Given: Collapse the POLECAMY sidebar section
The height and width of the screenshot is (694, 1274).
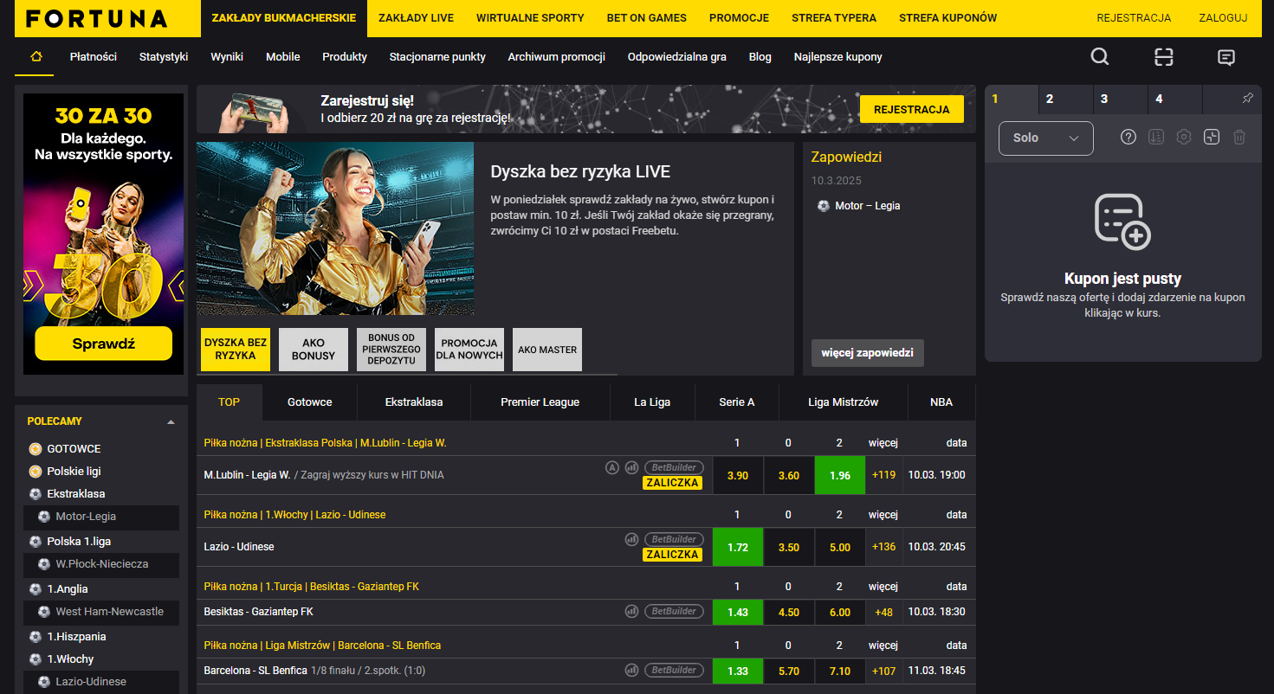Looking at the screenshot, I should tap(171, 422).
